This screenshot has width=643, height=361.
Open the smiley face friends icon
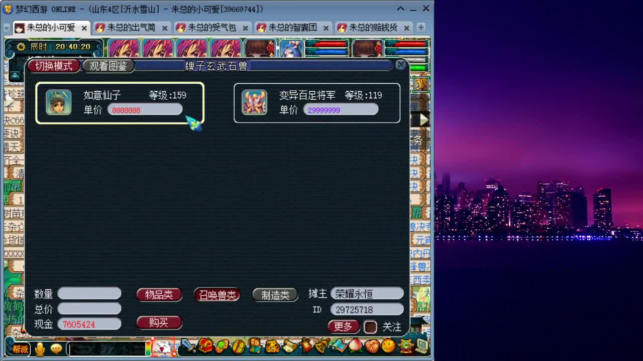(x=388, y=345)
